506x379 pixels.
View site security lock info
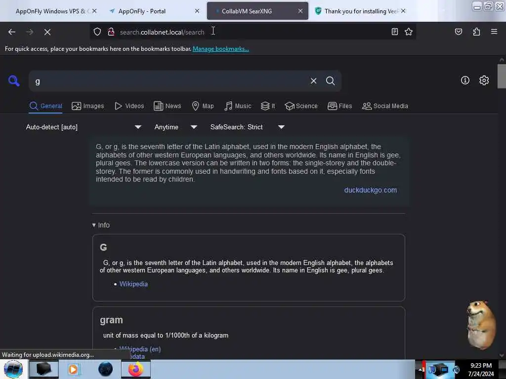(x=111, y=32)
